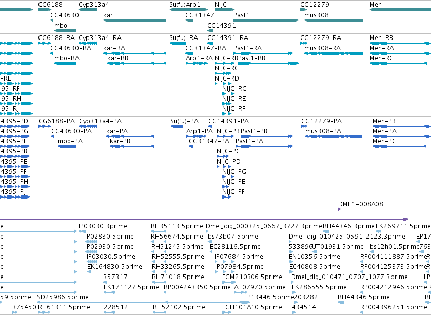
Task: Click EST EK164830.5prime
Action: click(x=114, y=267)
